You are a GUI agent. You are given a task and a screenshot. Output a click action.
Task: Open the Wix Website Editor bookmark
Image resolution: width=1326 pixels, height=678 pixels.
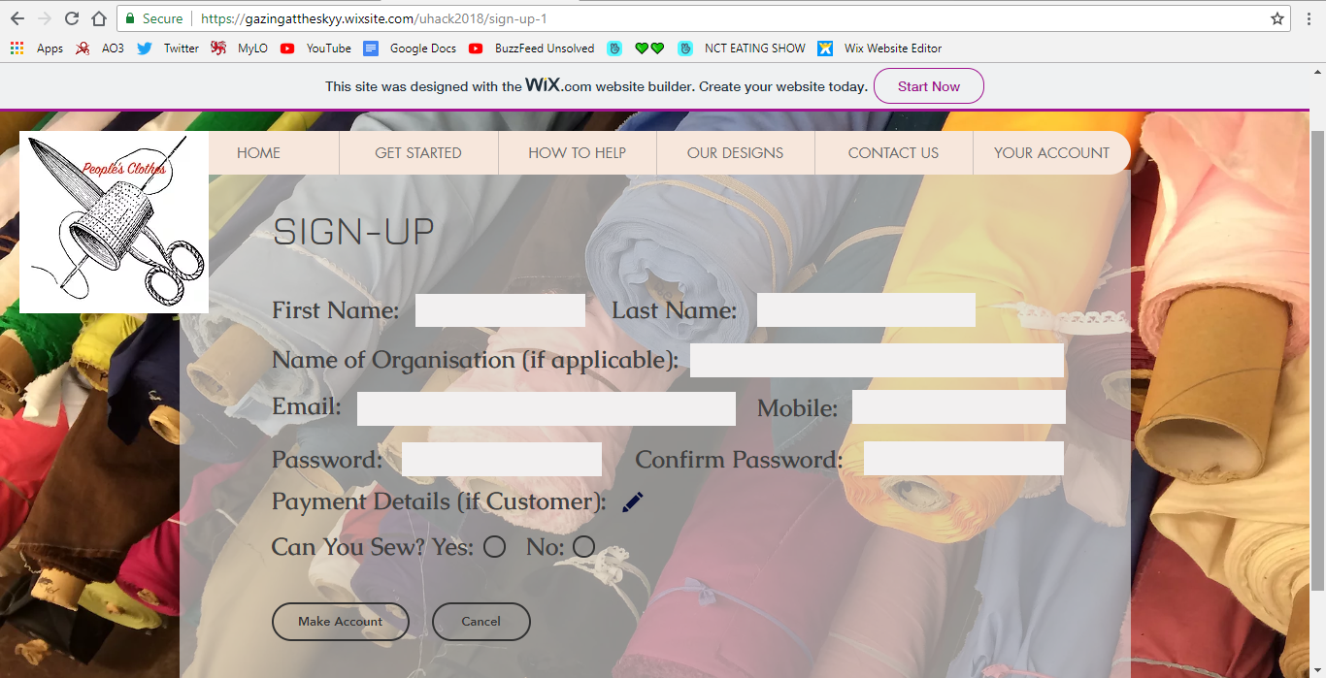pos(879,48)
